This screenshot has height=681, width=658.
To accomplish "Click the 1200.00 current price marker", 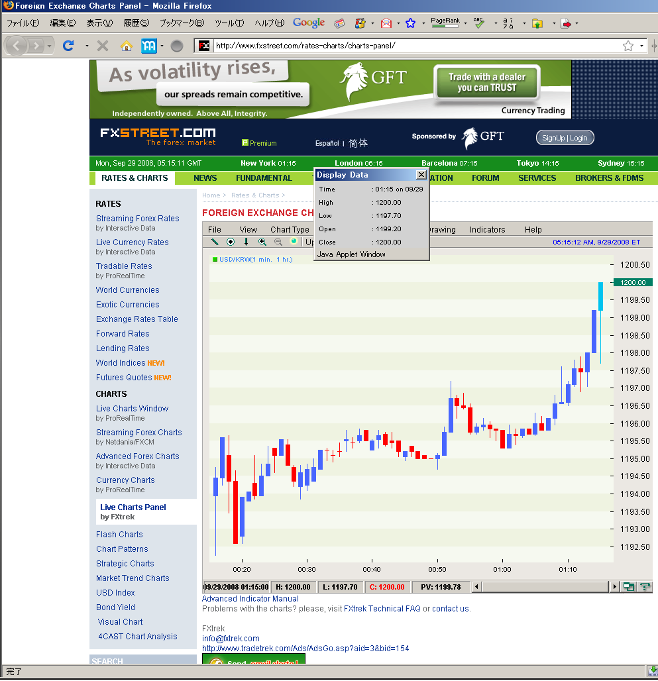I will [x=632, y=282].
